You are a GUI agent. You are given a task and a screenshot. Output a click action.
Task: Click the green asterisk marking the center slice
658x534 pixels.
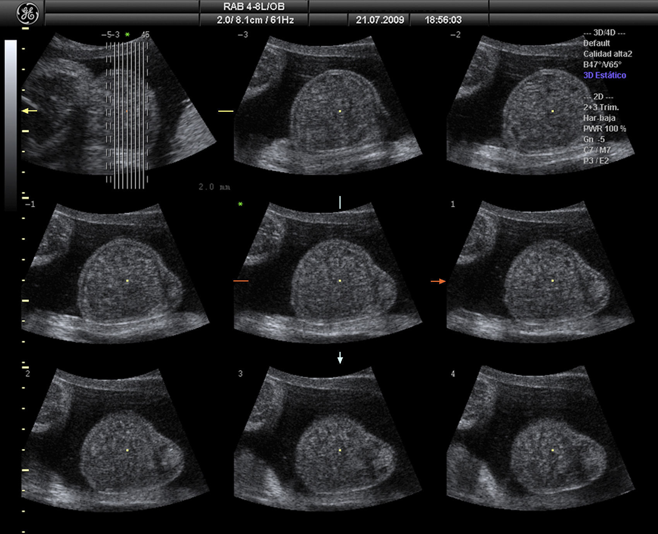pyautogui.click(x=240, y=204)
